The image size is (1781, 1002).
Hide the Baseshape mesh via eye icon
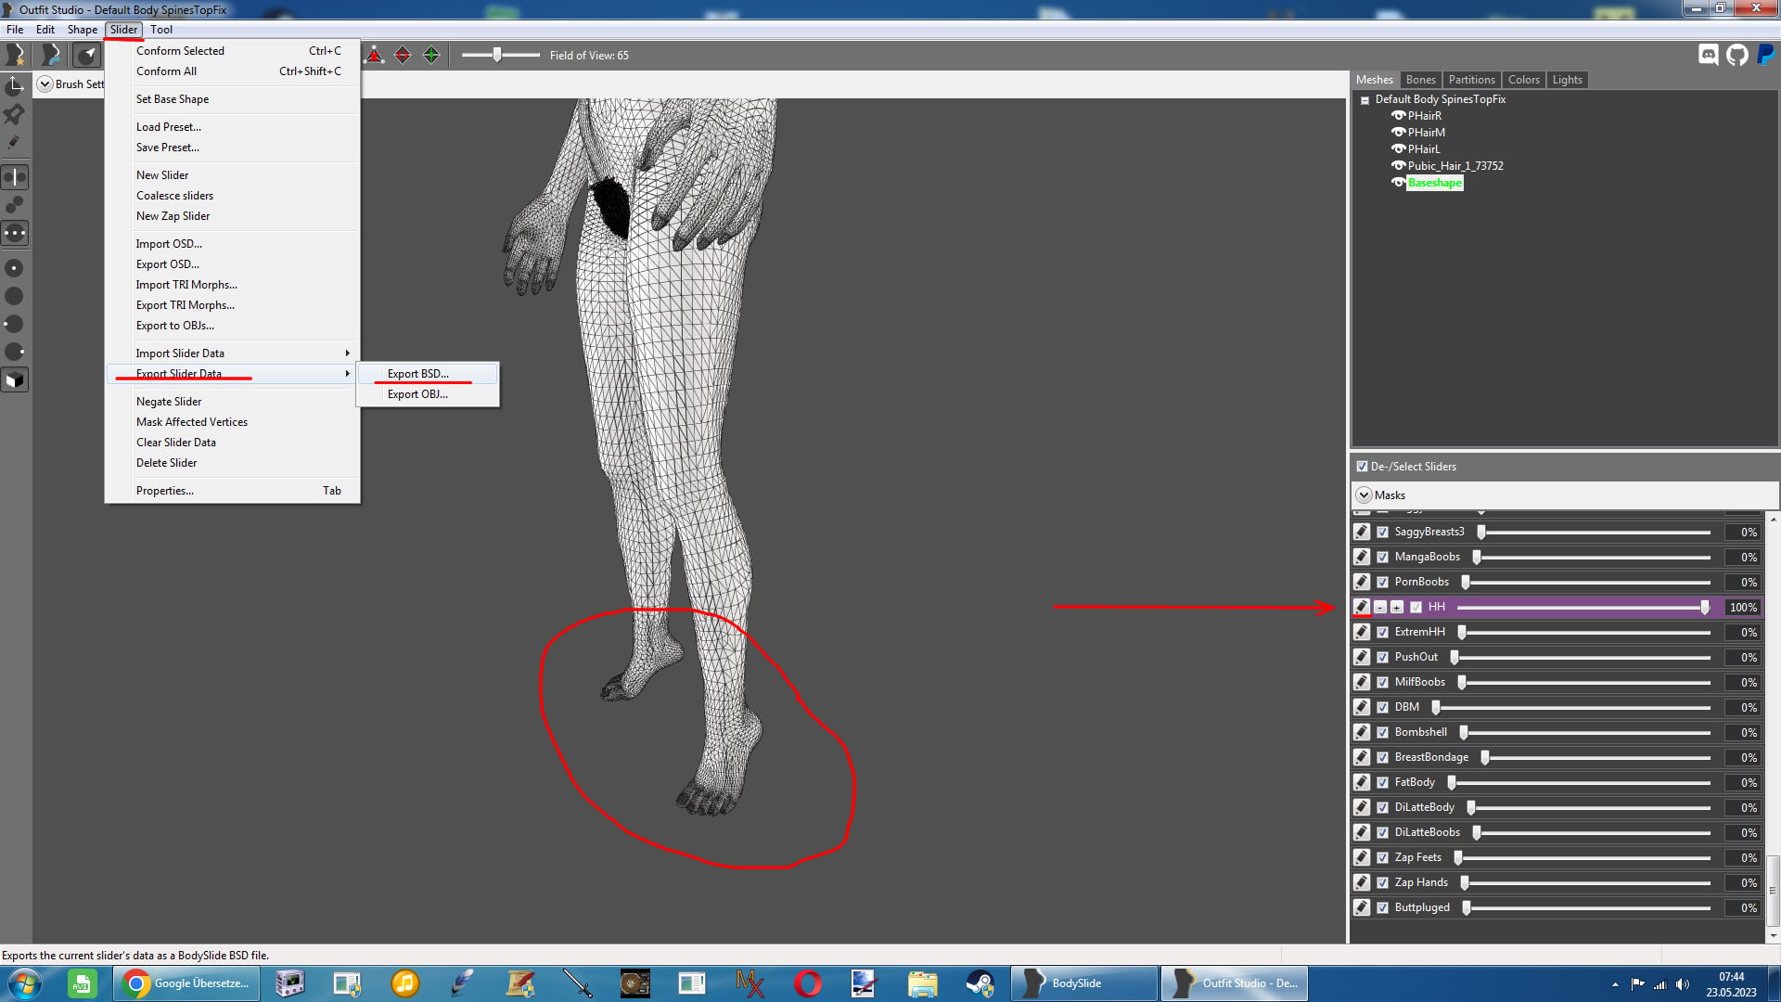point(1398,183)
